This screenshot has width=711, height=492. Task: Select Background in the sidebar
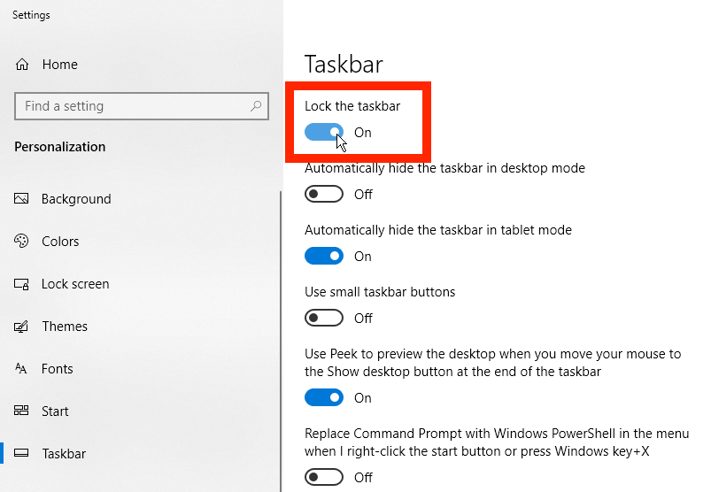coord(76,199)
